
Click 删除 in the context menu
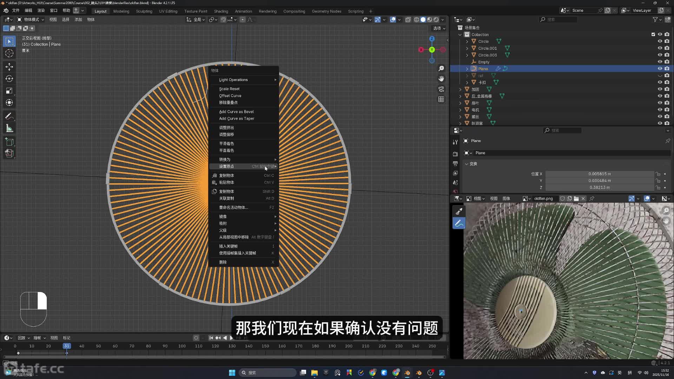pos(223,262)
